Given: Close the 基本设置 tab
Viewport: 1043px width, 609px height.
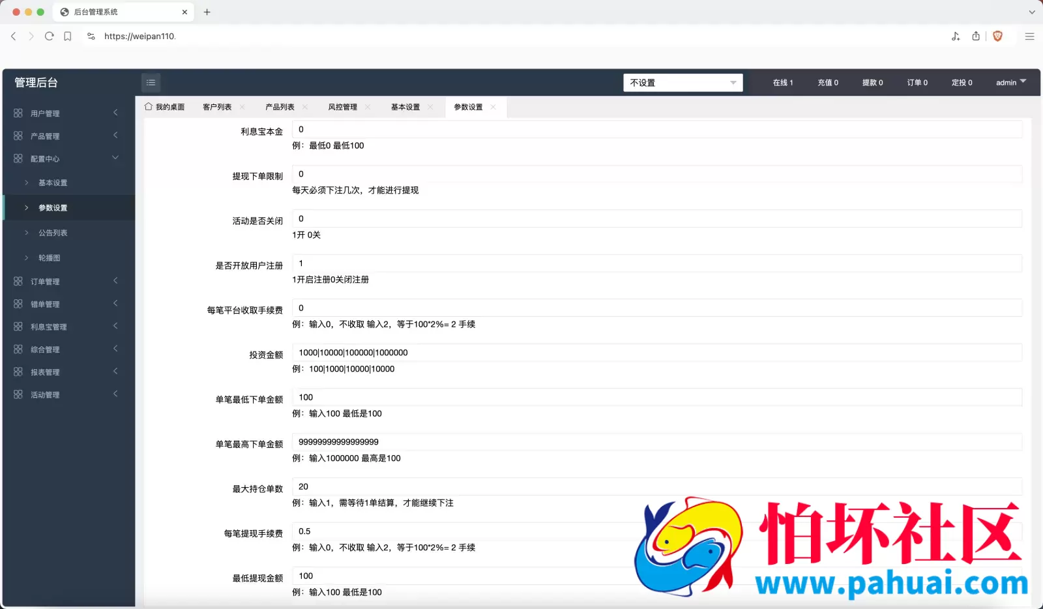Looking at the screenshot, I should [x=430, y=107].
